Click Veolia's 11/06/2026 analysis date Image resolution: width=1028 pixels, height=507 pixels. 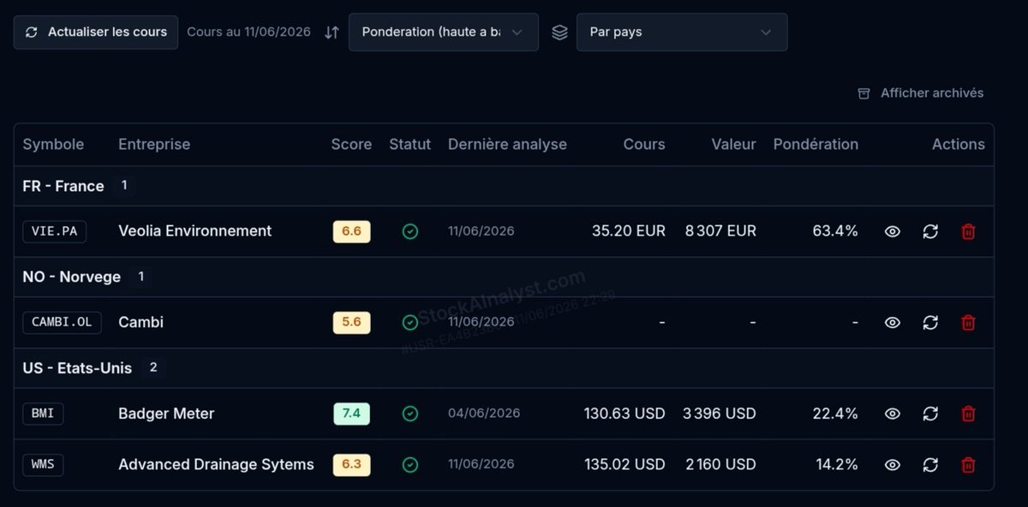(481, 230)
